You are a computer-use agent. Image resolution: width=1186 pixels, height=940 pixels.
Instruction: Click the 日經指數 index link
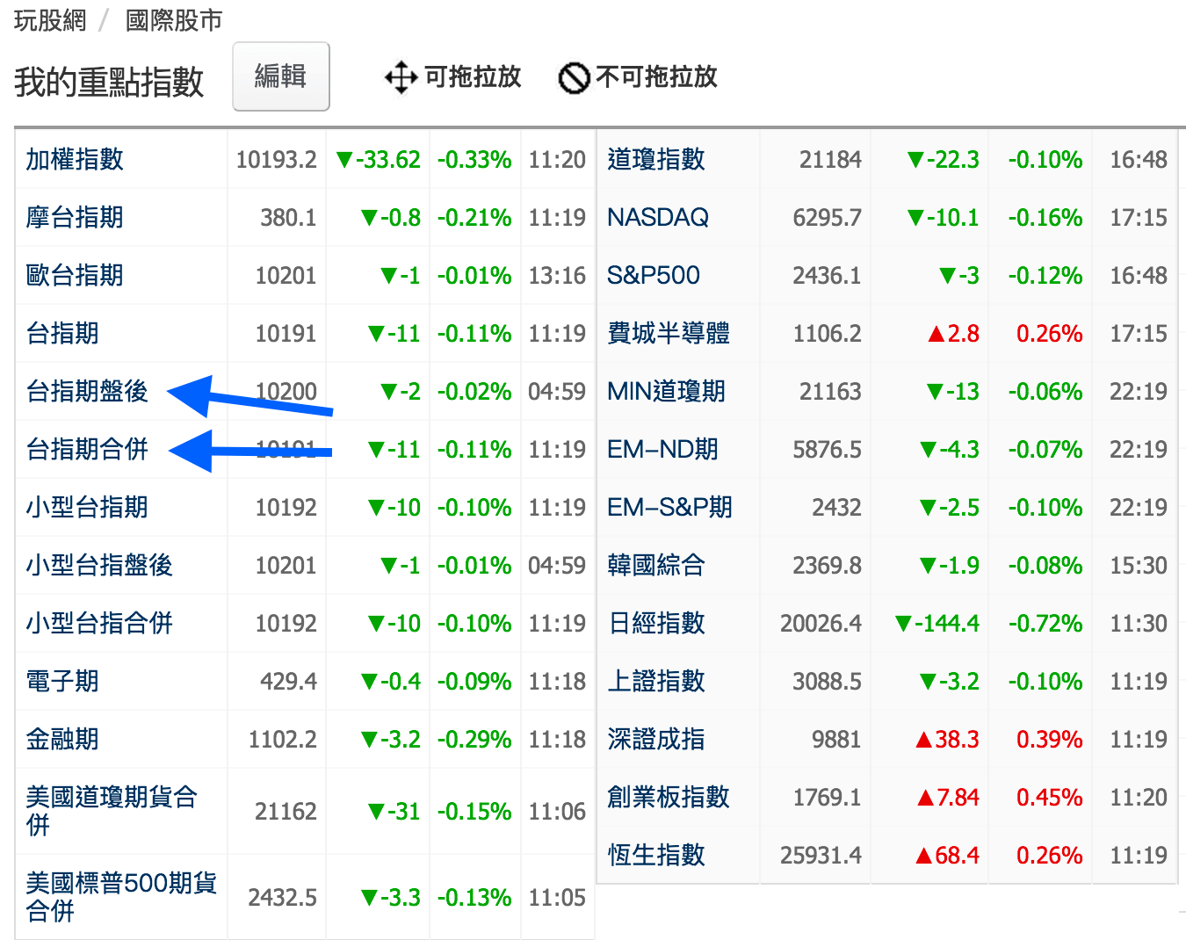pos(656,624)
